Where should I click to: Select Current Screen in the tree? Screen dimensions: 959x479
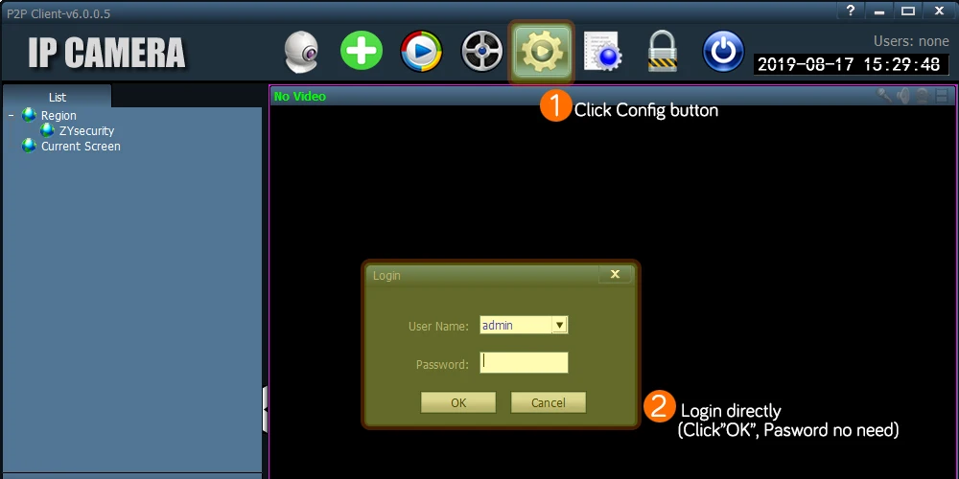(81, 147)
